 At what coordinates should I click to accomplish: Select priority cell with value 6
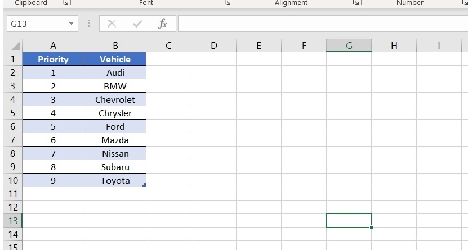point(53,140)
